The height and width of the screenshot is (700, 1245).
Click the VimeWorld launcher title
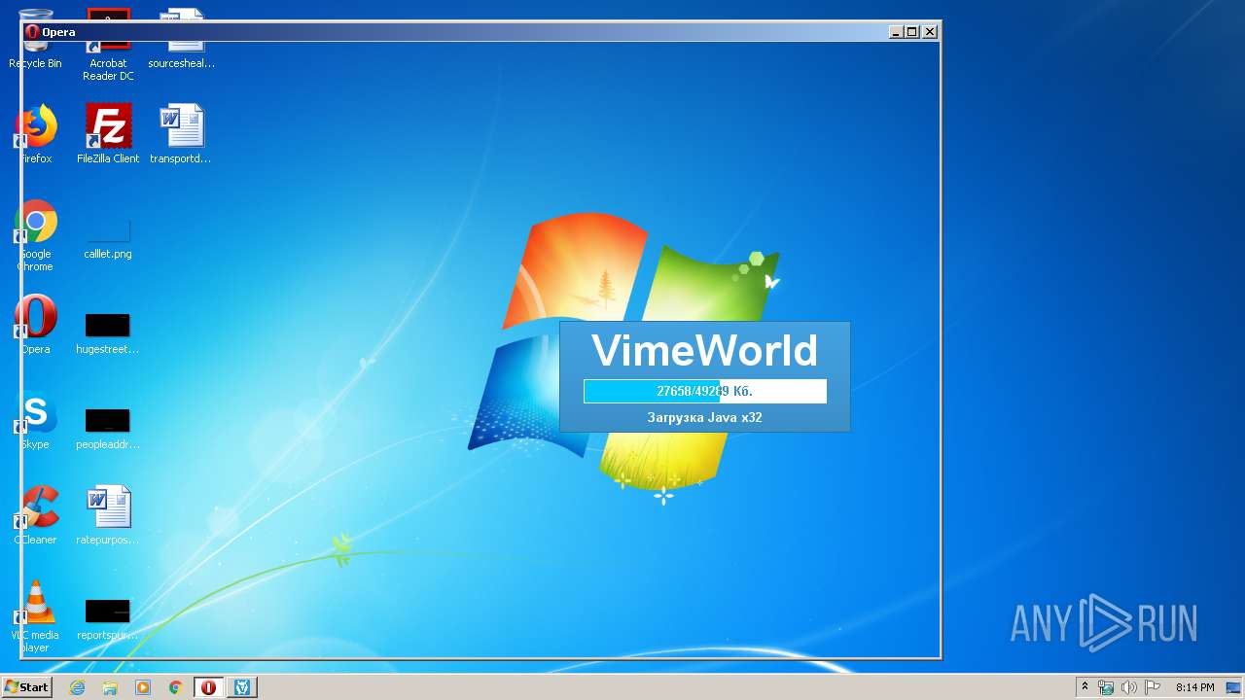[705, 350]
